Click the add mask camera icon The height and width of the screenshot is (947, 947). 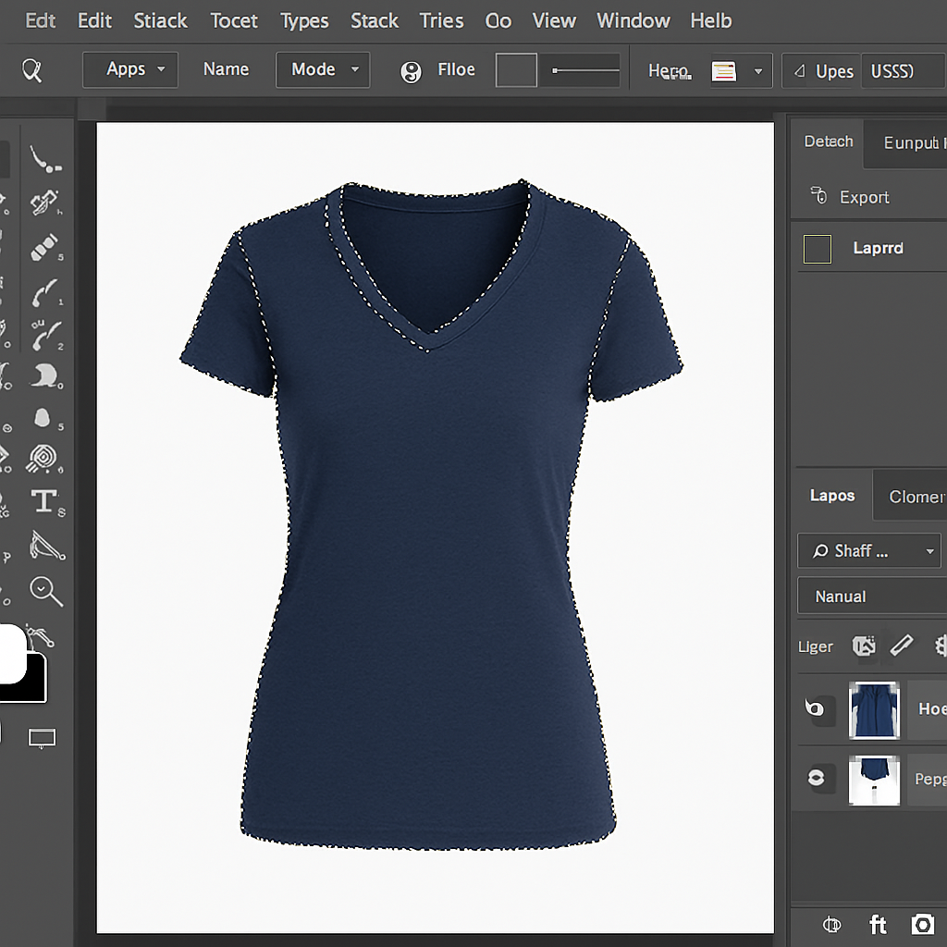coord(922,924)
